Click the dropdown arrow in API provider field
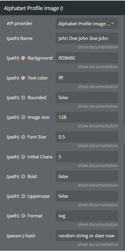The image size is (125, 251). coord(113,24)
